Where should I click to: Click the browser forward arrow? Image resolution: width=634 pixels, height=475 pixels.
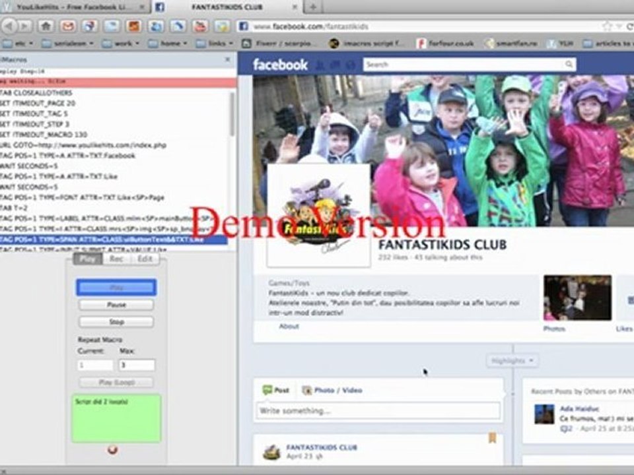tap(24, 26)
